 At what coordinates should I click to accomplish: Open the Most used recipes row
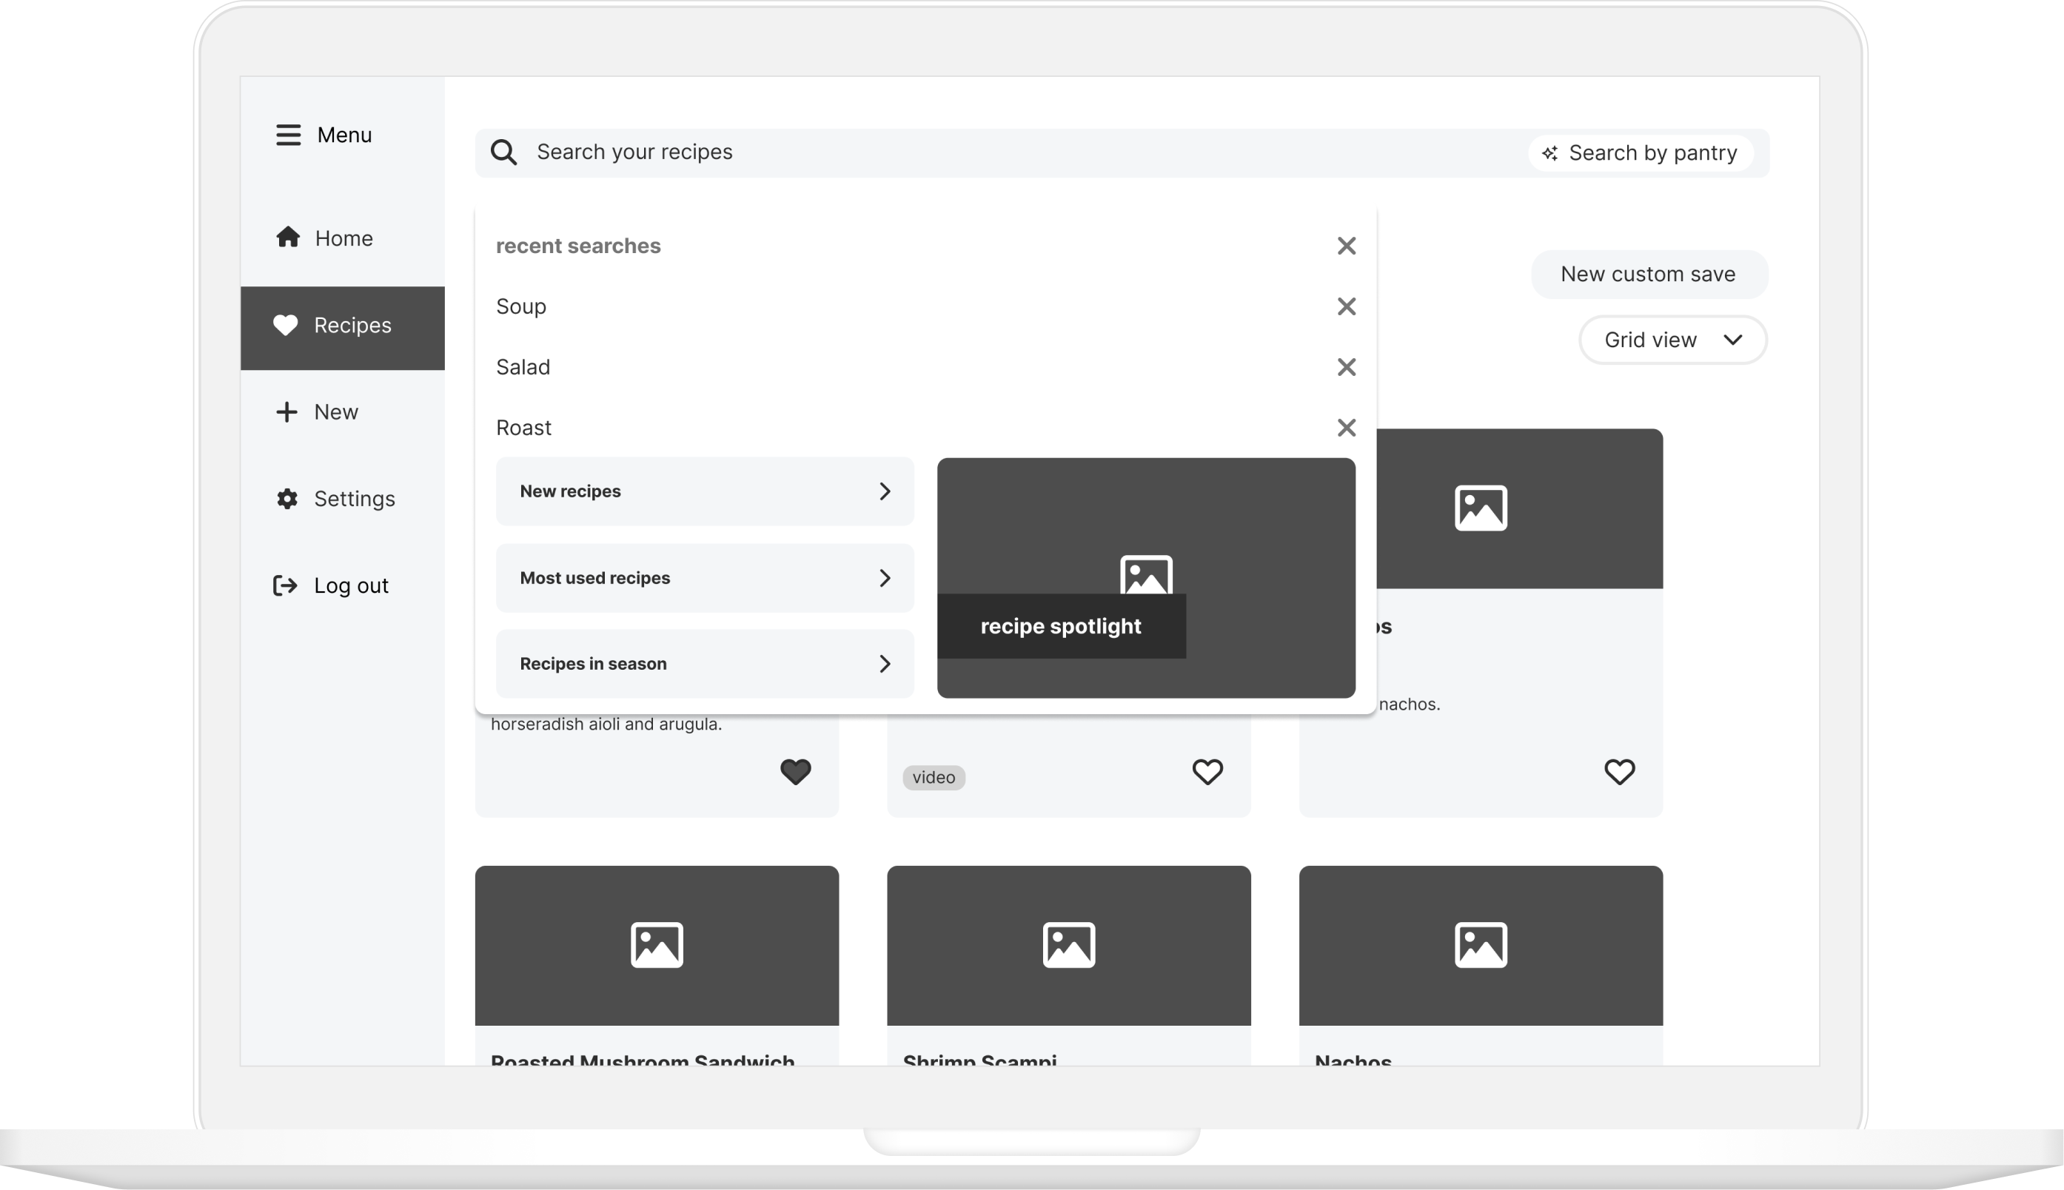pyautogui.click(x=705, y=578)
